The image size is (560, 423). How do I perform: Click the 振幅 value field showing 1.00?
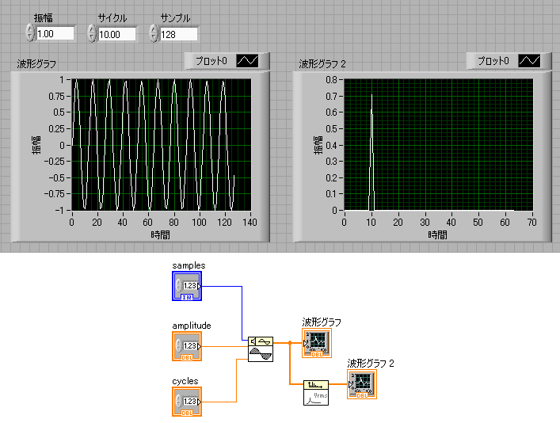pyautogui.click(x=55, y=34)
